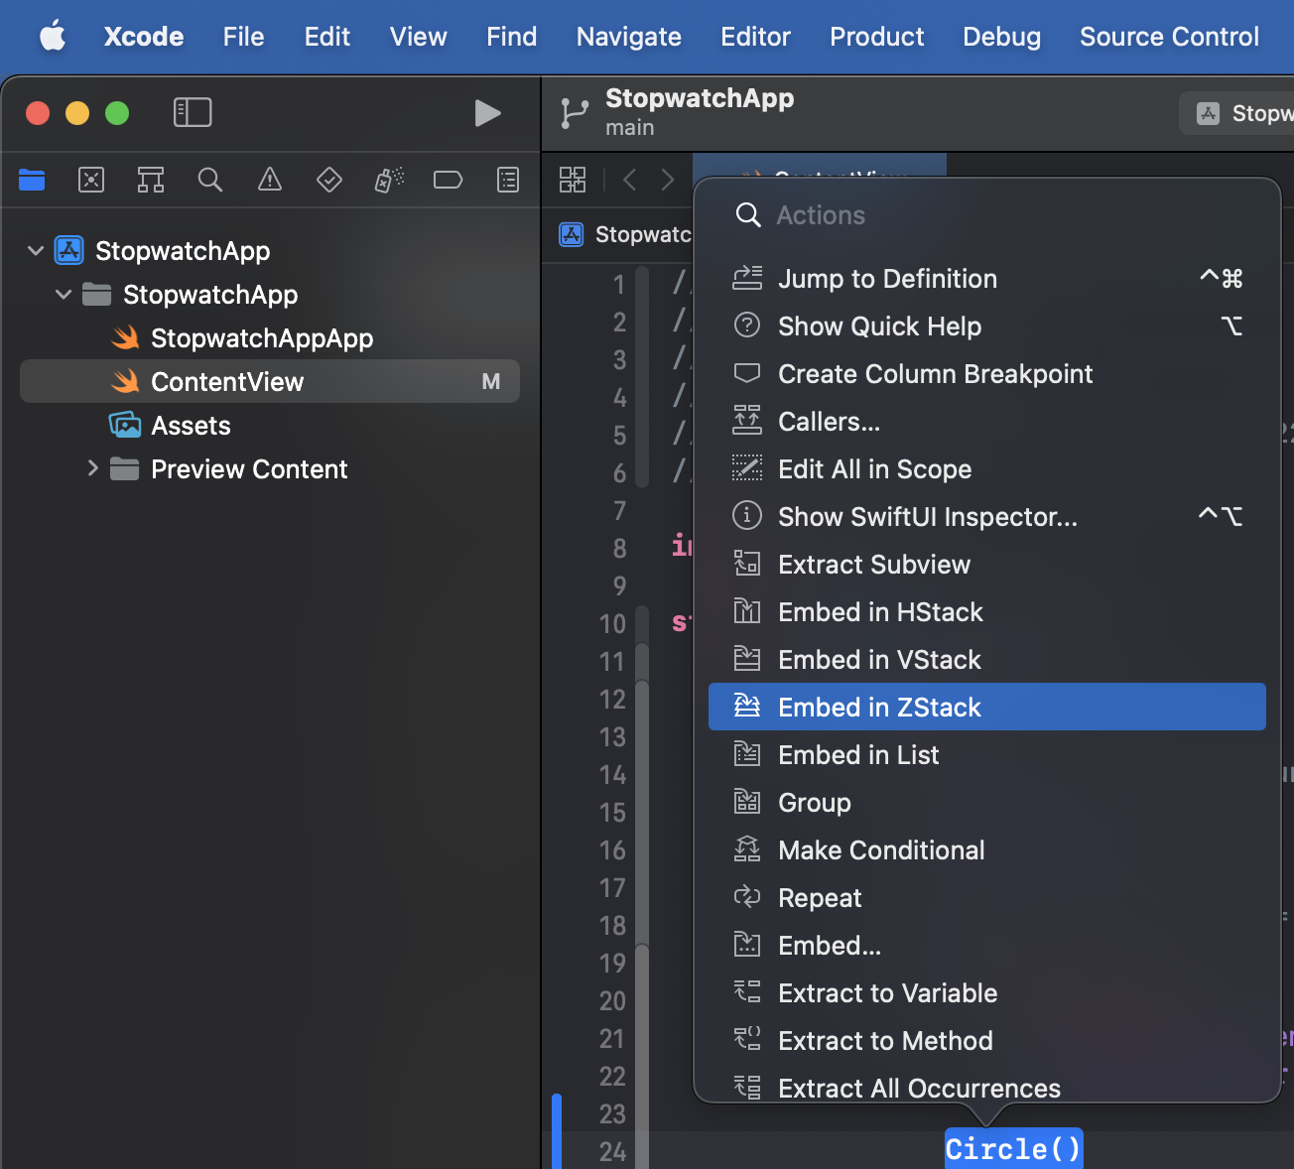
Task: Open the editor related items grid
Action: point(573,180)
